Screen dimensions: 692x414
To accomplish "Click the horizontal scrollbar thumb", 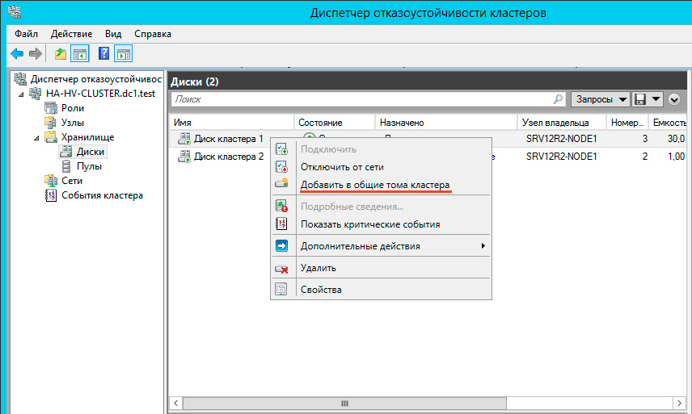I will pos(344,403).
